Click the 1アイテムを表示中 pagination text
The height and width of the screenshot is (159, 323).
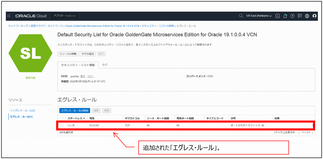[284, 133]
